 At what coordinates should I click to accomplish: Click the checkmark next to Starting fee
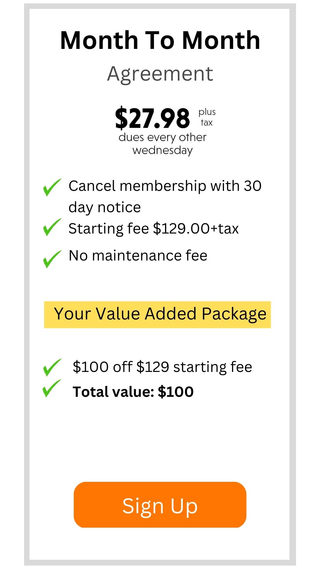[x=52, y=227]
